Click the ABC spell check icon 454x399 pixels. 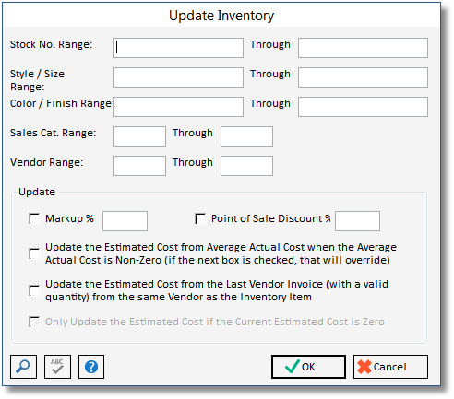click(57, 367)
